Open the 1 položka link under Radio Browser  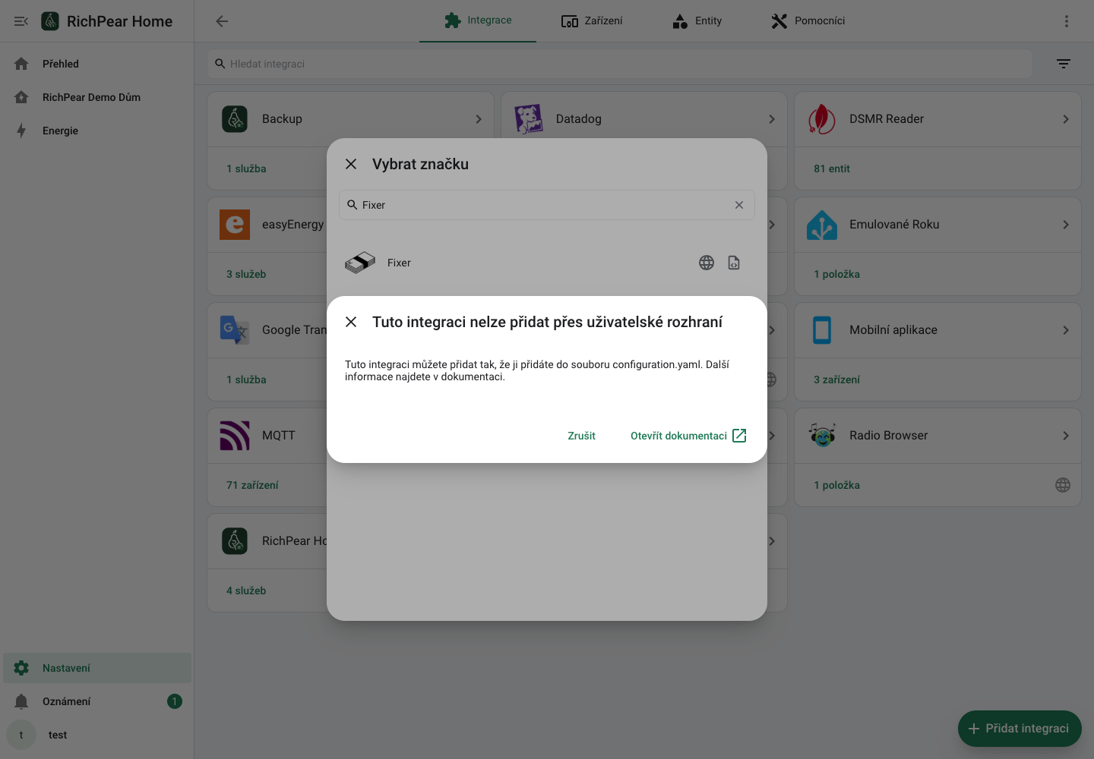coord(837,485)
